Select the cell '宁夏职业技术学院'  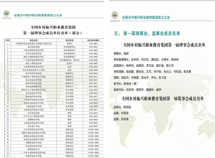(34, 106)
